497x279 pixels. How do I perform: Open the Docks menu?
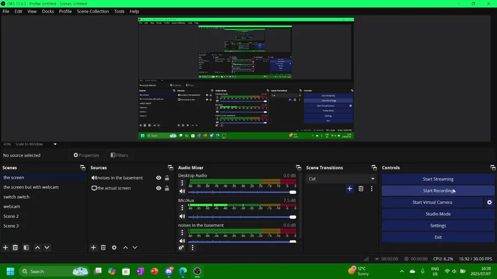pyautogui.click(x=48, y=12)
